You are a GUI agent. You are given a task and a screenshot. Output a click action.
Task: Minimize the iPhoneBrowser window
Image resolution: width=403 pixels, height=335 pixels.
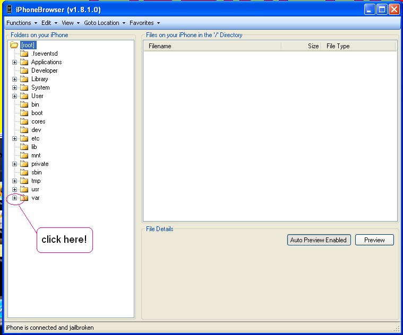click(x=370, y=10)
